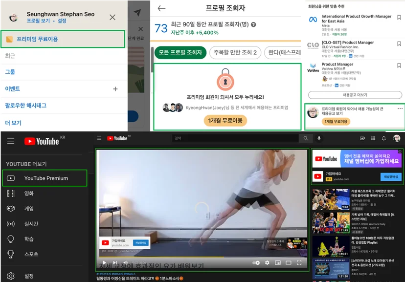Open 스포츠 in YouTube sidebar
The height and width of the screenshot is (282, 405).
[x=31, y=254]
